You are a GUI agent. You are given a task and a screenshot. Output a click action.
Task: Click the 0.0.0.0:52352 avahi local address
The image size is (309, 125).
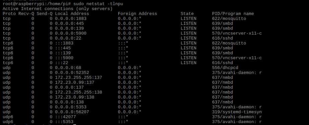pyautogui.click(x=72, y=73)
